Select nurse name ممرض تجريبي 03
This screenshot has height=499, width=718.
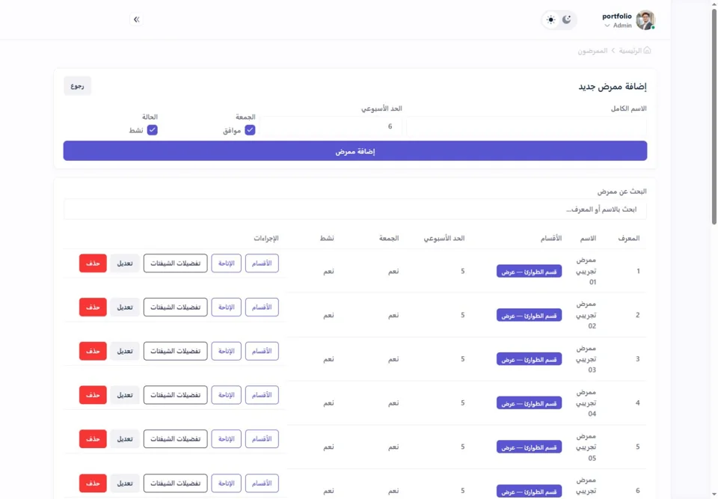(586, 359)
